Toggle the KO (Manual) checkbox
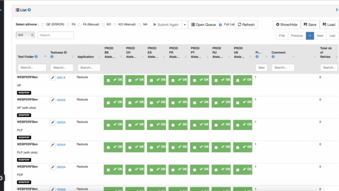This screenshot has width=339, height=191. (x=115, y=25)
